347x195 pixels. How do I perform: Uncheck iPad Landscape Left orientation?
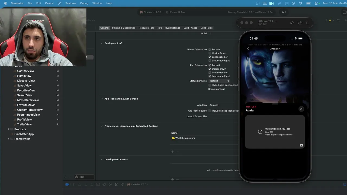(x=210, y=73)
